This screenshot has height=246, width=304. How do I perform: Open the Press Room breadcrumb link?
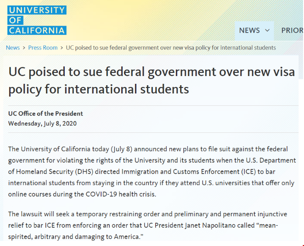click(x=43, y=48)
